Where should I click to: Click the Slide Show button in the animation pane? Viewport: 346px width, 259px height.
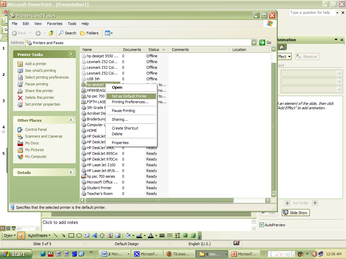[296, 213]
